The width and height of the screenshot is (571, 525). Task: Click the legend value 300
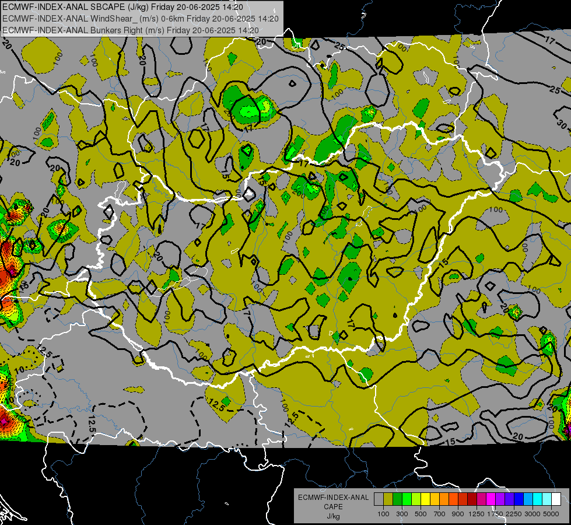(x=402, y=514)
